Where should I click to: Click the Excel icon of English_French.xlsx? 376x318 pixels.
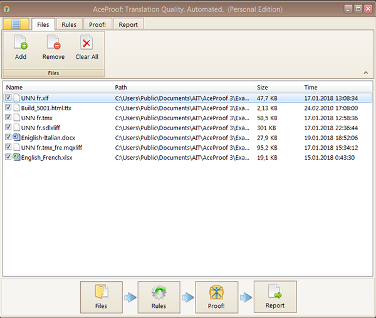coord(16,157)
